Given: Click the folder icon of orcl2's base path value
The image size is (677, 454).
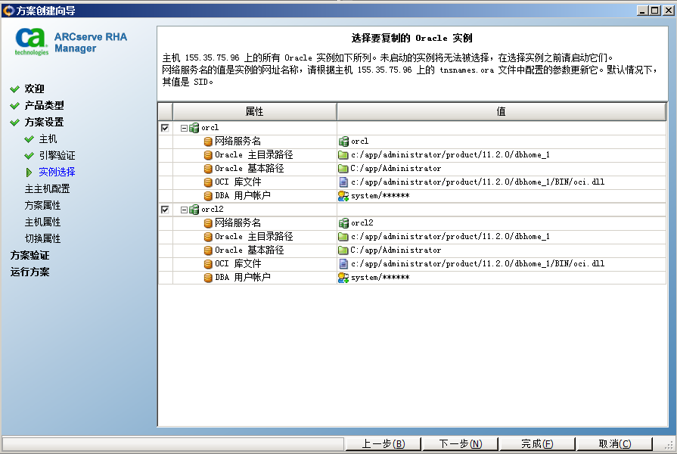Looking at the screenshot, I should (x=343, y=250).
